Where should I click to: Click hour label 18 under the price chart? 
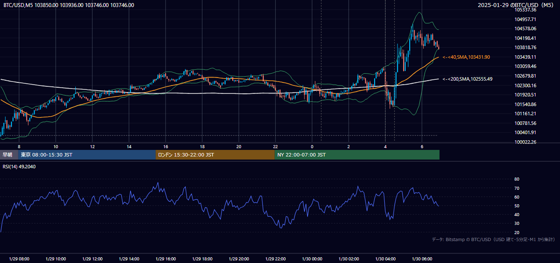tap(202, 146)
